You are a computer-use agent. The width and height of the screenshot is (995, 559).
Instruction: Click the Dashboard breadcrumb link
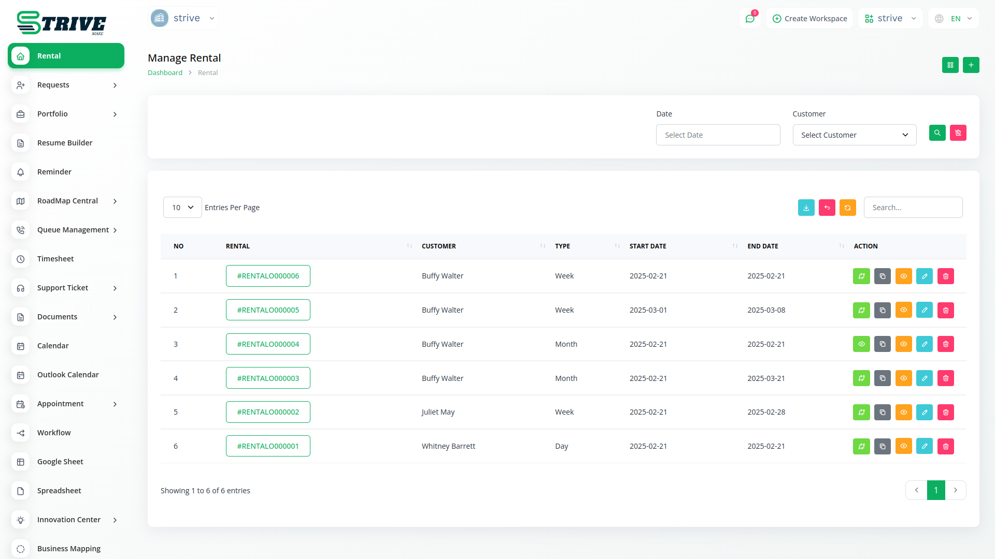point(165,73)
